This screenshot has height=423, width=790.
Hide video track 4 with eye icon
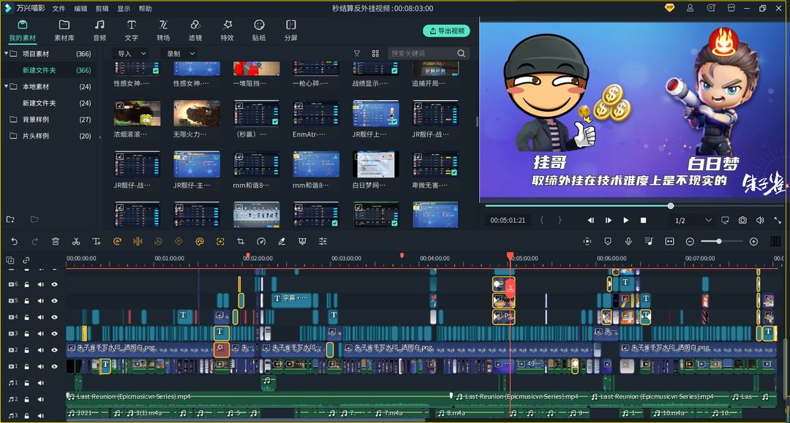(x=54, y=317)
